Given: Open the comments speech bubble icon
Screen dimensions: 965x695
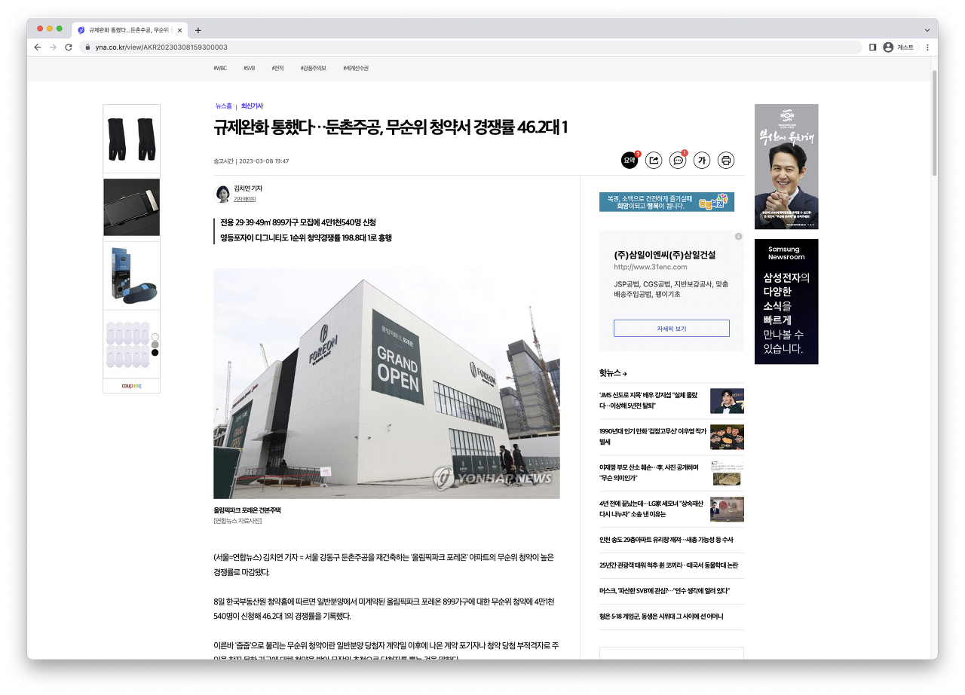Looking at the screenshot, I should tap(678, 160).
